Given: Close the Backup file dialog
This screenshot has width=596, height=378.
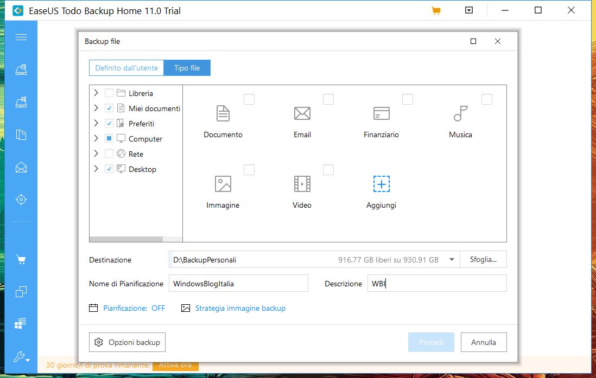Looking at the screenshot, I should point(498,41).
